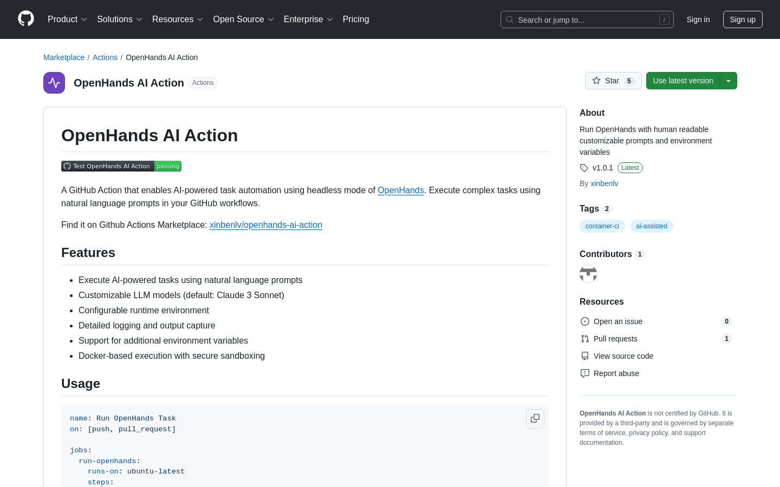Click the Pull requests branch icon
780x487 pixels.
click(x=585, y=339)
